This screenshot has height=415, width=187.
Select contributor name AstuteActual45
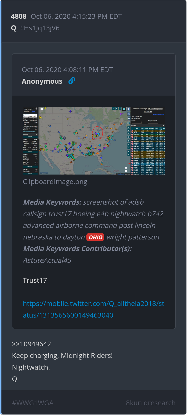coord(47,260)
